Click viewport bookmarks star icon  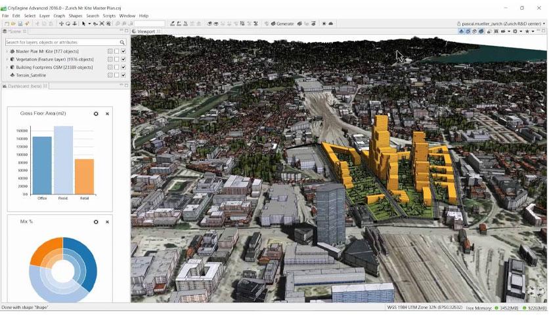[527, 31]
